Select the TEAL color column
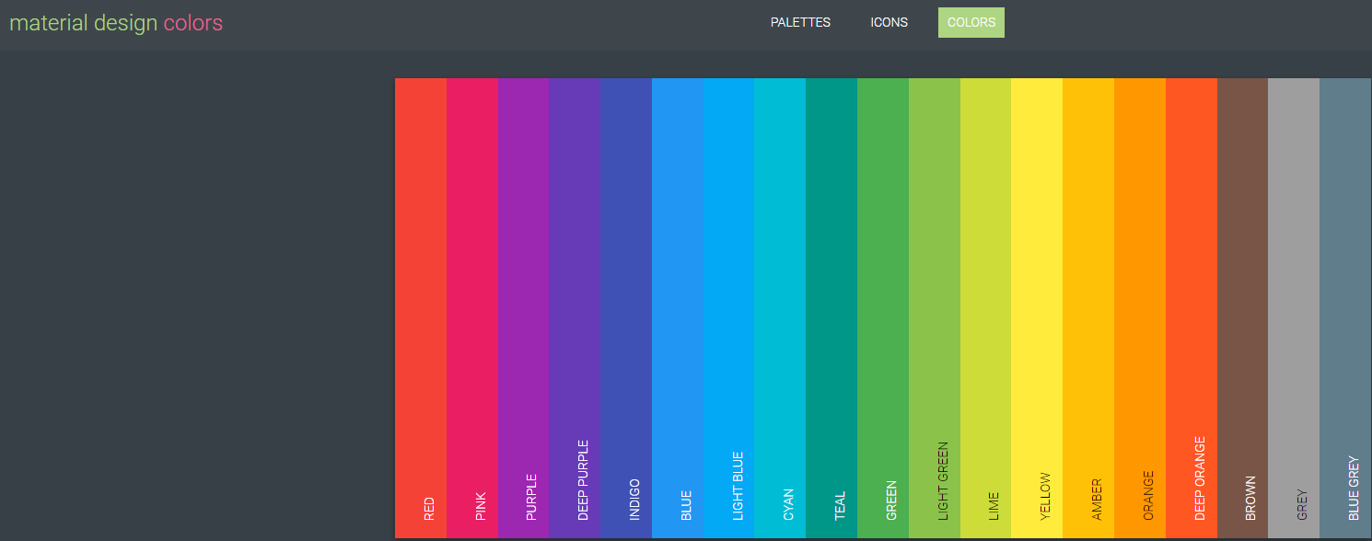The width and height of the screenshot is (1372, 541). tap(831, 308)
